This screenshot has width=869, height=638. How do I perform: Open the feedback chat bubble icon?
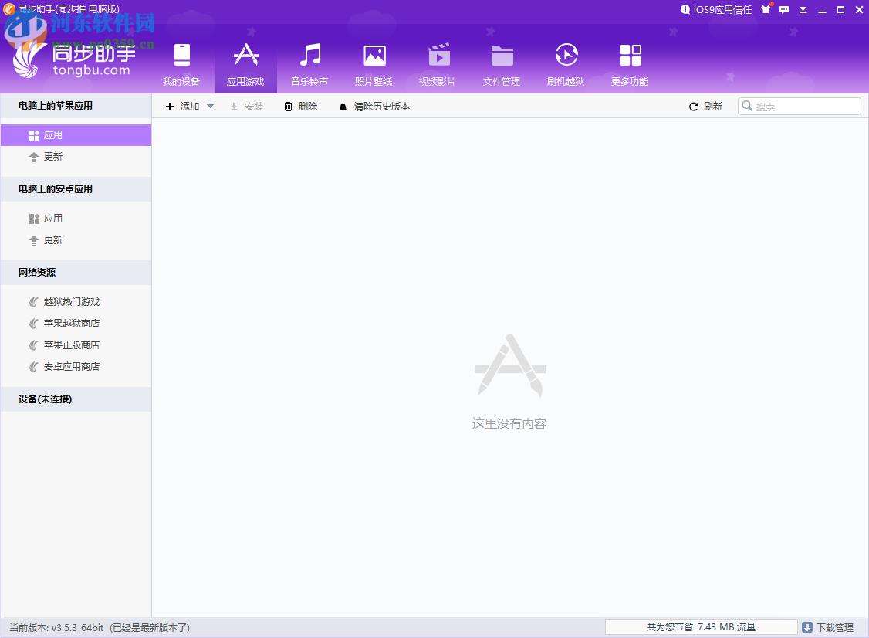[784, 10]
